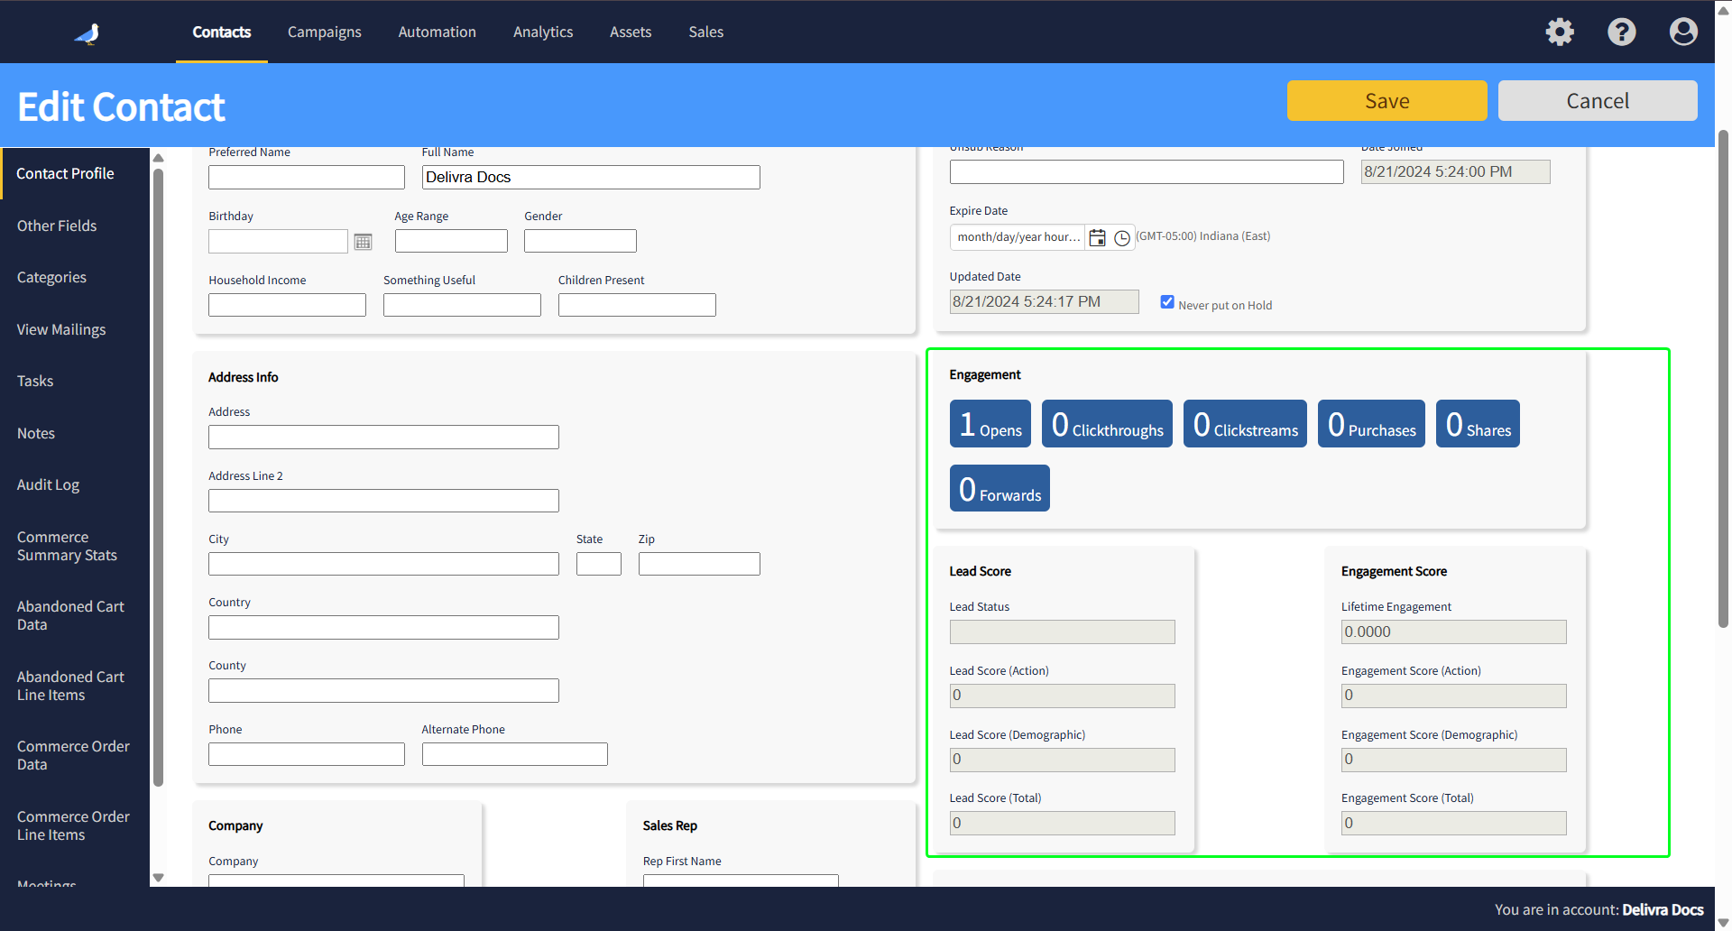Click the Country input field
This screenshot has width=1732, height=931.
pos(383,627)
